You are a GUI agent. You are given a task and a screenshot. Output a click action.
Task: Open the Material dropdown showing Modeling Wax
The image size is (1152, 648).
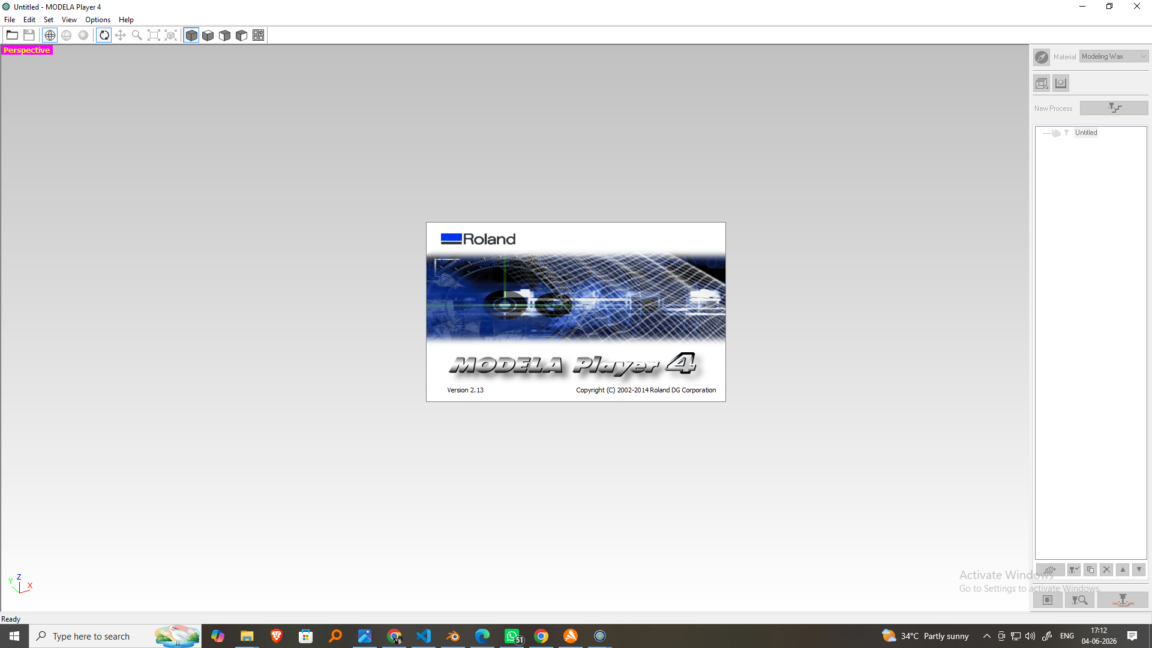click(1114, 56)
